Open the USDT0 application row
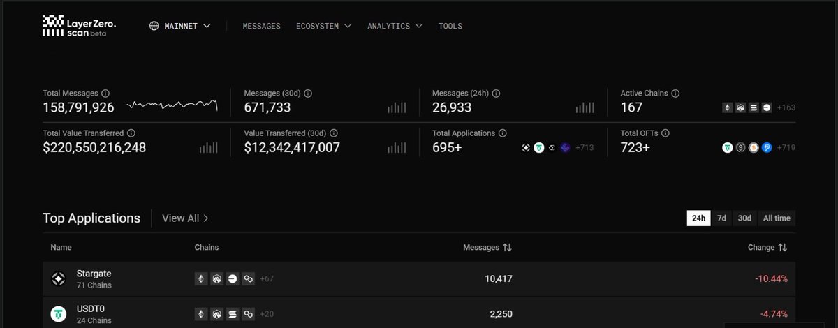This screenshot has height=328, width=838. [x=419, y=313]
